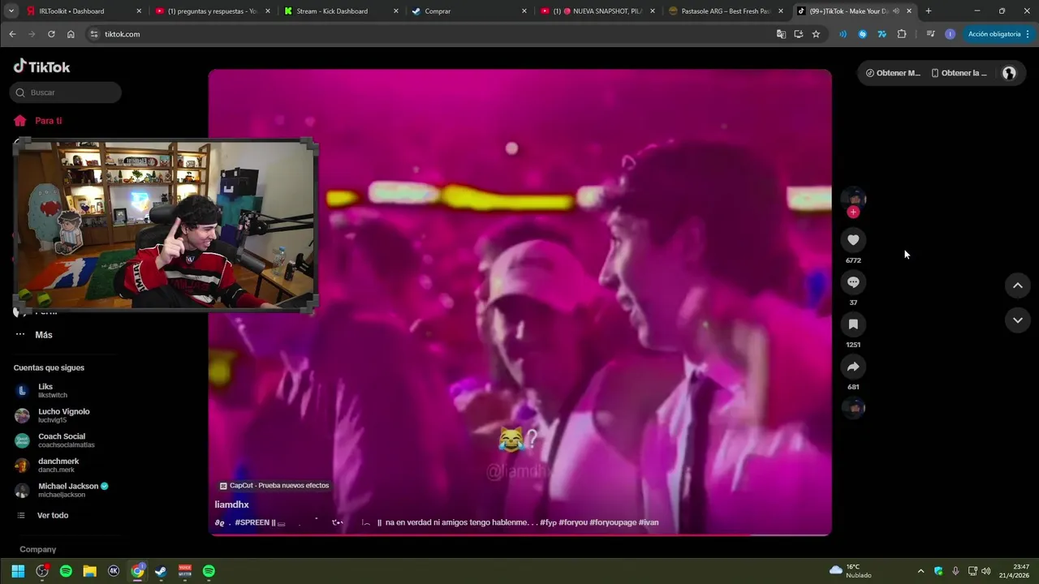The height and width of the screenshot is (584, 1039).
Task: Click Acción obligatoria button
Action: coord(994,34)
